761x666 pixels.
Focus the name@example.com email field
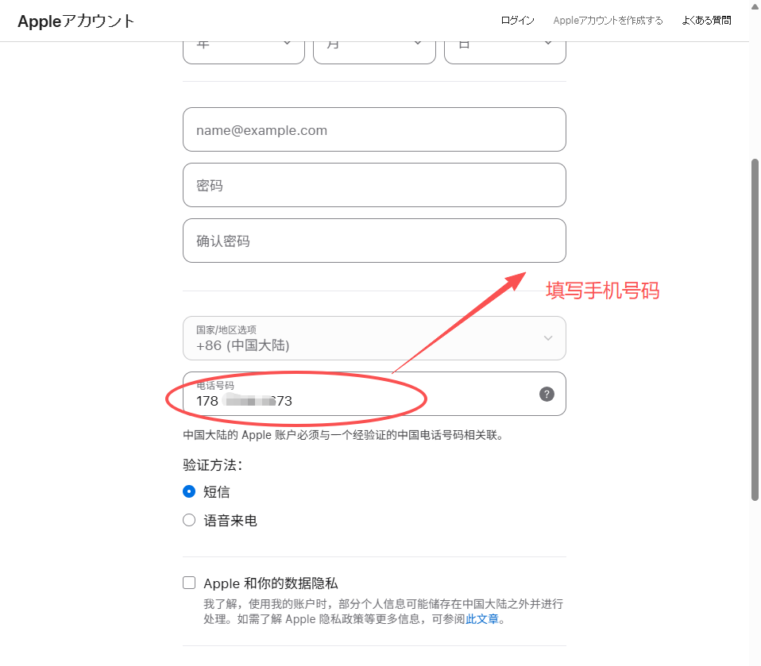point(374,129)
